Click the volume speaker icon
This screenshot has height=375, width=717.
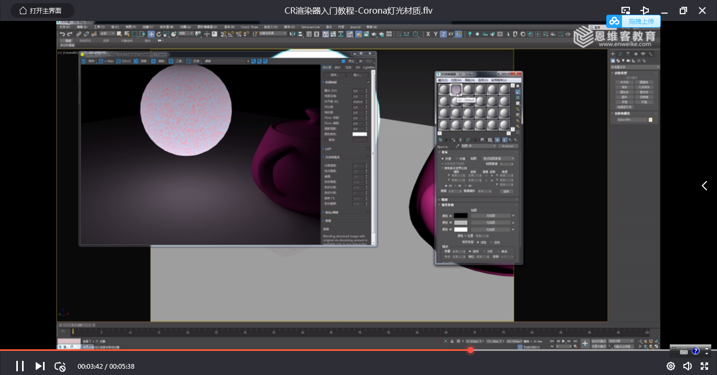(688, 366)
